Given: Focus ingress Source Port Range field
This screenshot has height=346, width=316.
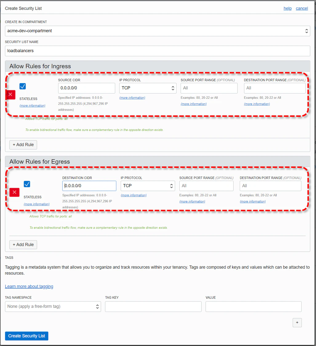Looking at the screenshot, I should (x=209, y=88).
